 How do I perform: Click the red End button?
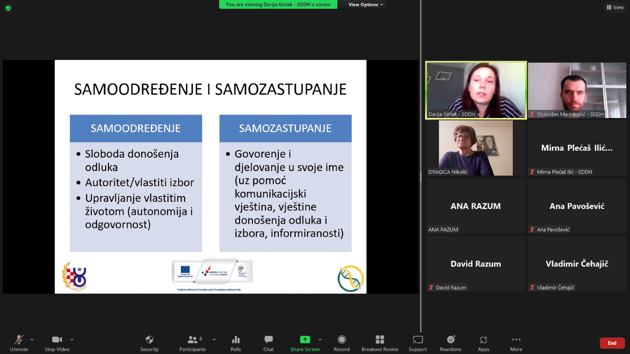click(612, 343)
